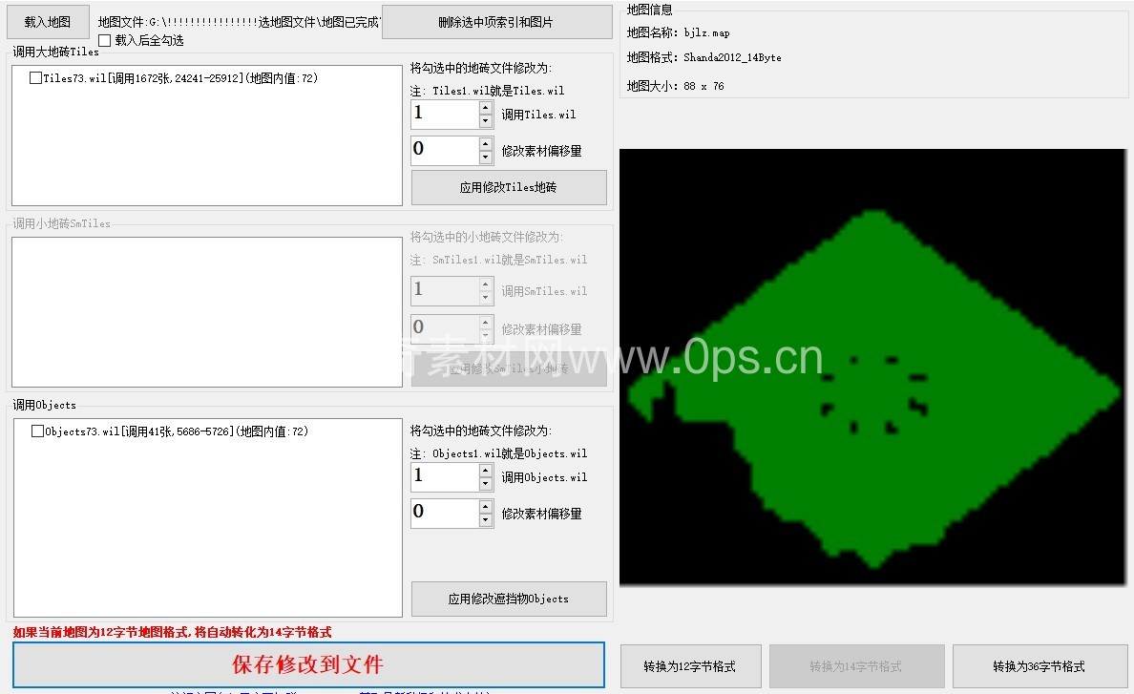The width and height of the screenshot is (1134, 694).
Task: Click 转换为12字节格式 button
Action: tap(691, 666)
